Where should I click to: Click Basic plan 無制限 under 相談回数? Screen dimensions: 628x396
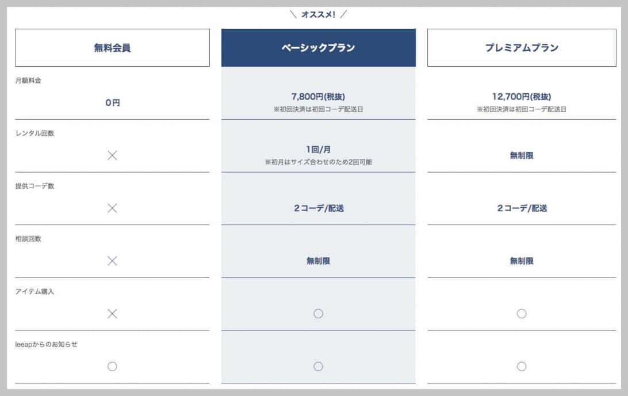point(319,261)
